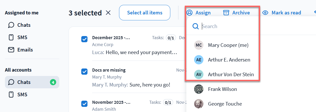Screen dimensions: 316x112
Task: Click the Assign person icon
Action: (x=190, y=13)
